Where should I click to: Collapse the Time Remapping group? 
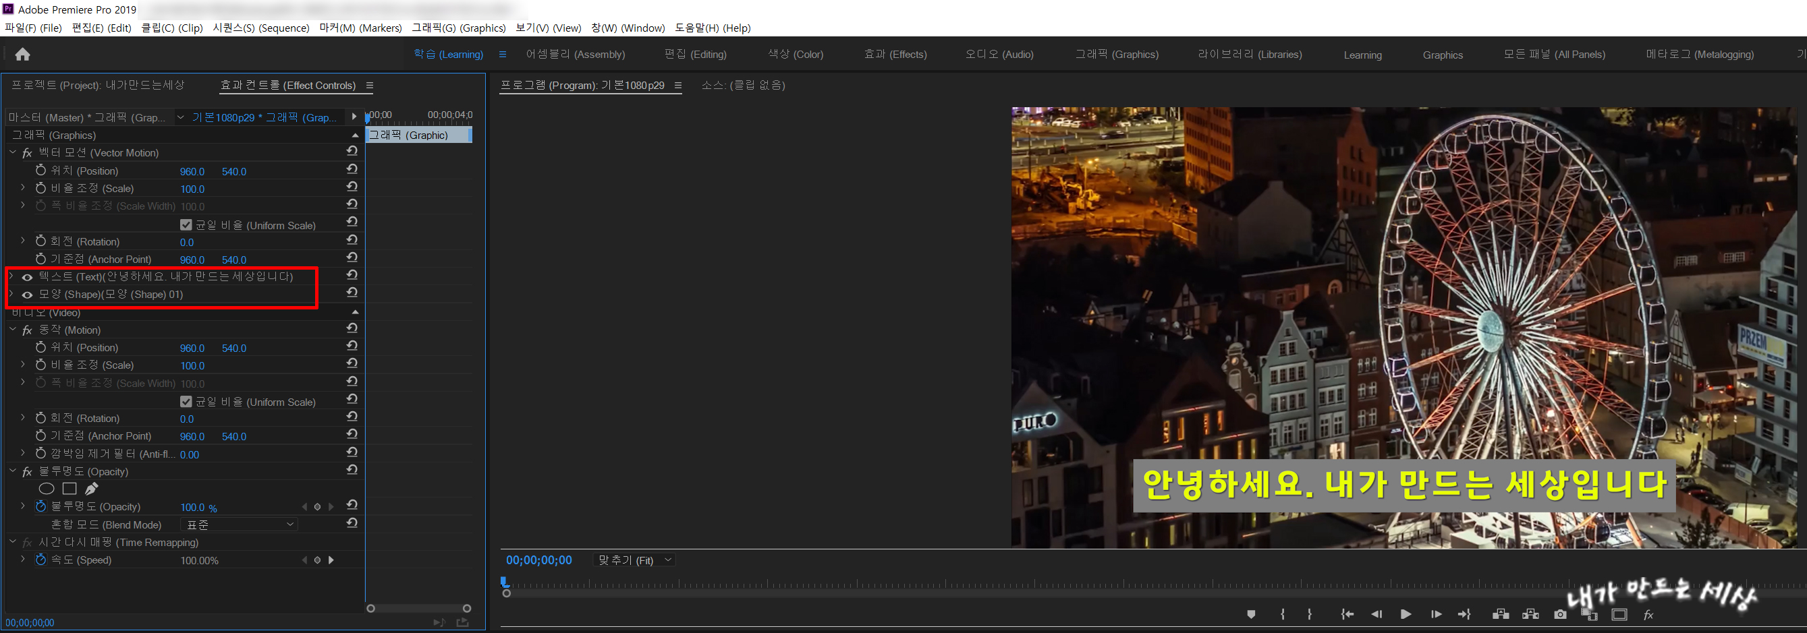(x=13, y=542)
